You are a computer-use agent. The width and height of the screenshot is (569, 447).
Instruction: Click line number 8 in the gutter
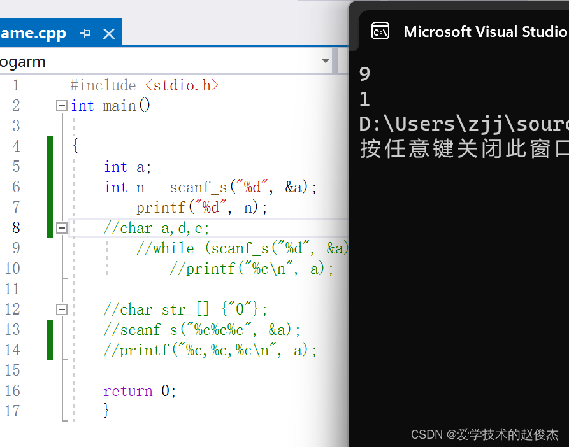pos(16,228)
